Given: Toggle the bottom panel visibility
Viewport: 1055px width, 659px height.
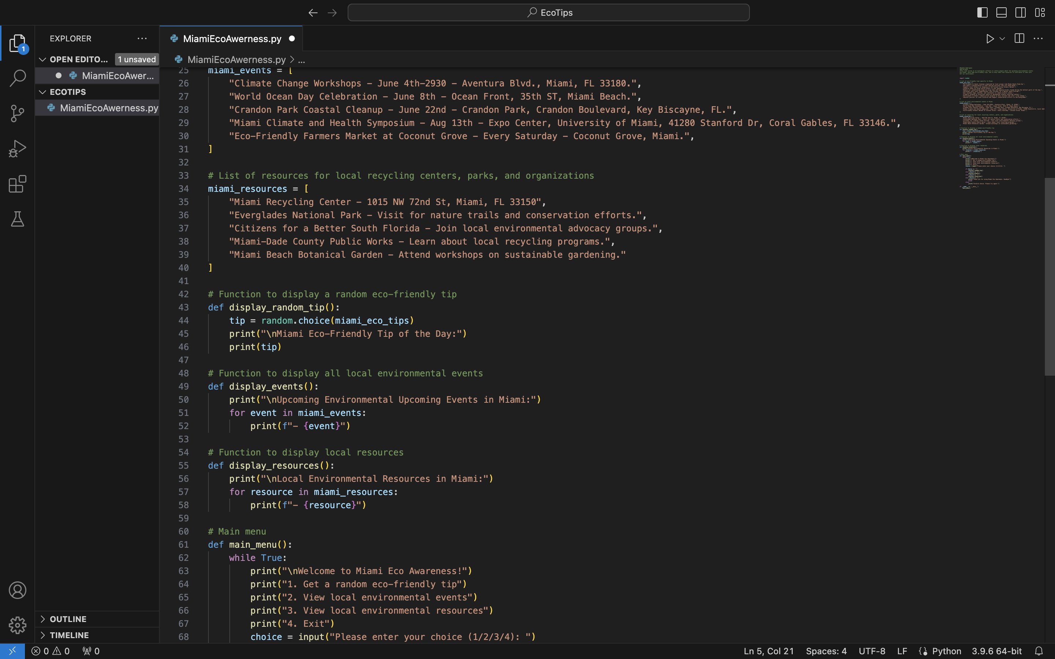Looking at the screenshot, I should coord(1002,13).
